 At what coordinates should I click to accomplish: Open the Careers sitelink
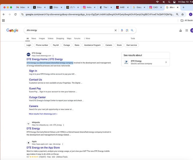click(34, 106)
